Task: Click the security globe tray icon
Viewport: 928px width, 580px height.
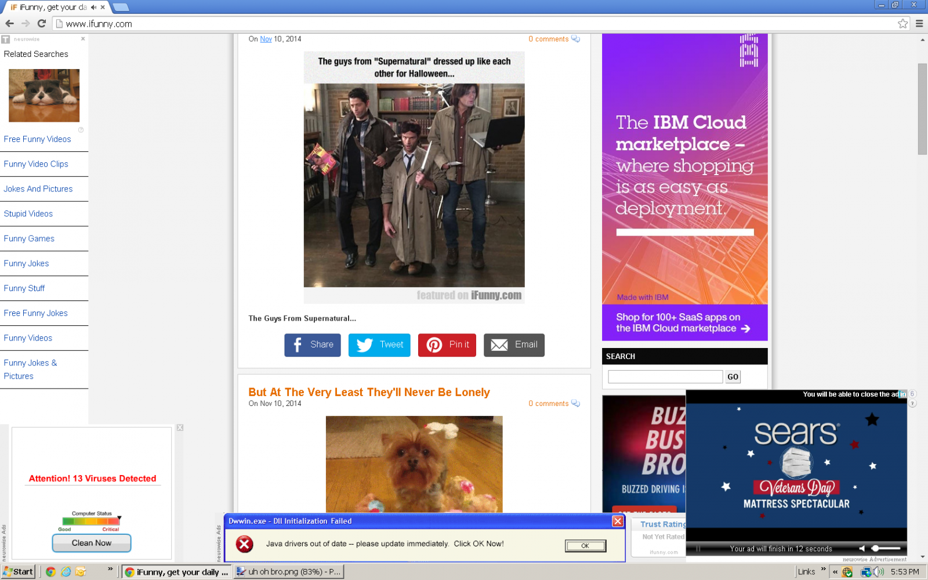Action: pyautogui.click(x=847, y=572)
